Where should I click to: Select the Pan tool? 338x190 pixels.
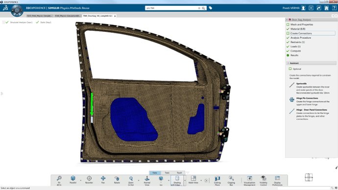click(x=103, y=180)
